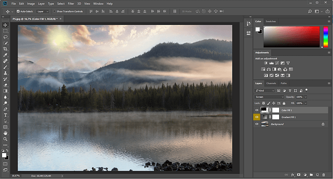Click the Background layer thumbnail
333x179 pixels.
[x=264, y=124]
